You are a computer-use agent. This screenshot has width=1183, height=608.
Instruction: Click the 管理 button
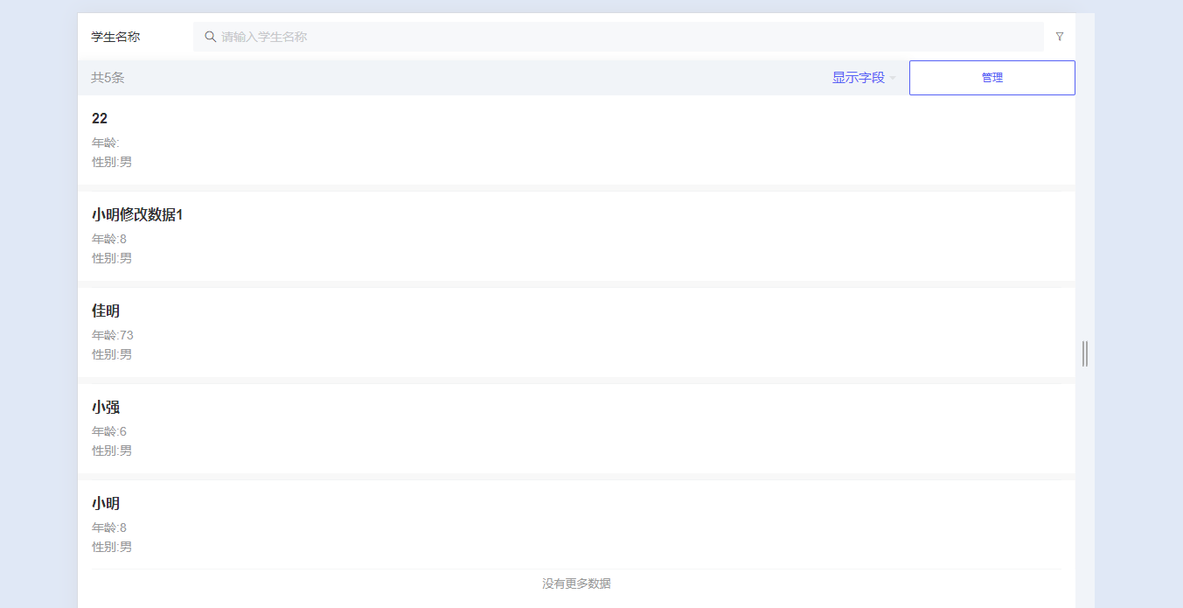pos(992,78)
